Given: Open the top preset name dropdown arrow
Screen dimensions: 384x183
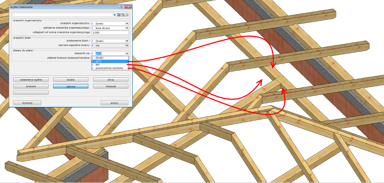Looking at the screenshot, I should (115, 15).
